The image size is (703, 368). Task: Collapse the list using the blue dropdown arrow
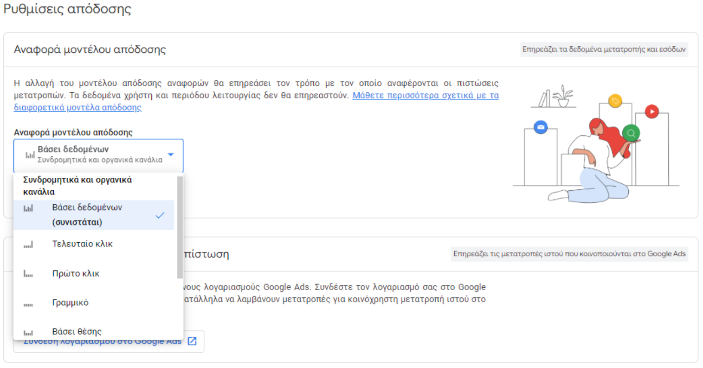click(x=171, y=155)
